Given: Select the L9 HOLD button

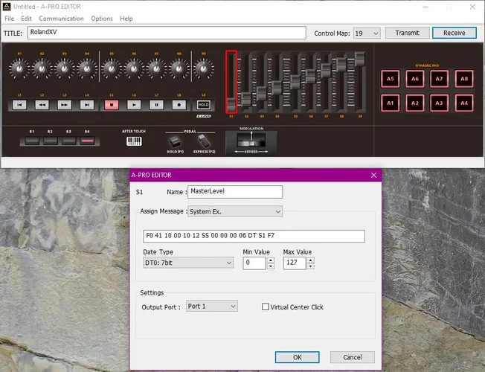Looking at the screenshot, I should [x=204, y=105].
